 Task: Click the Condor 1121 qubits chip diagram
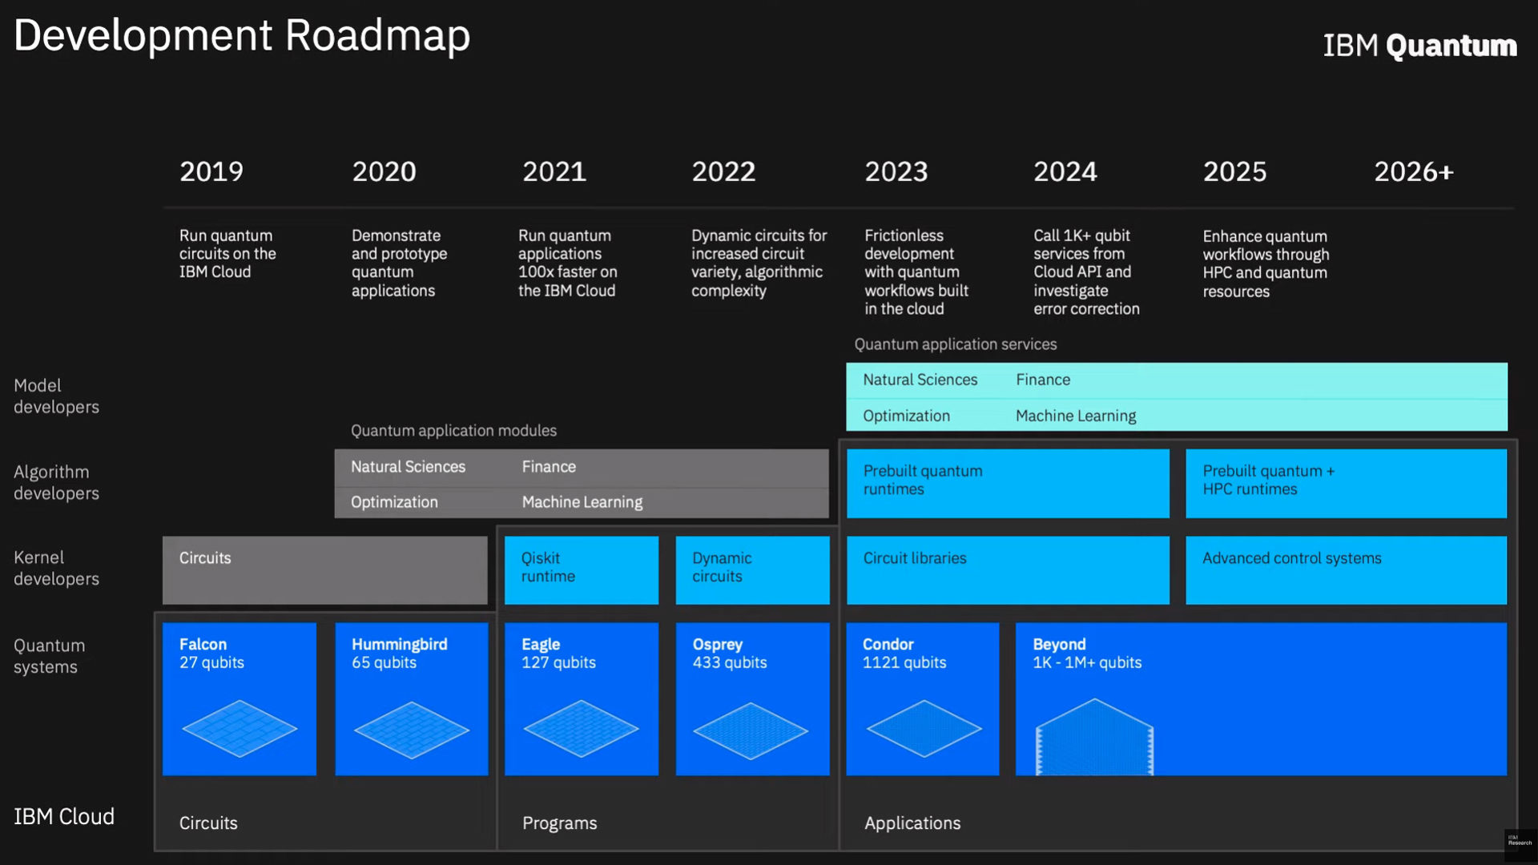tap(923, 729)
